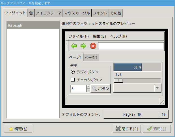Image resolution: width=175 pixels, height=137 pixels.
Task: Open the preview combo box dropdown arrow
Action: (x=157, y=88)
